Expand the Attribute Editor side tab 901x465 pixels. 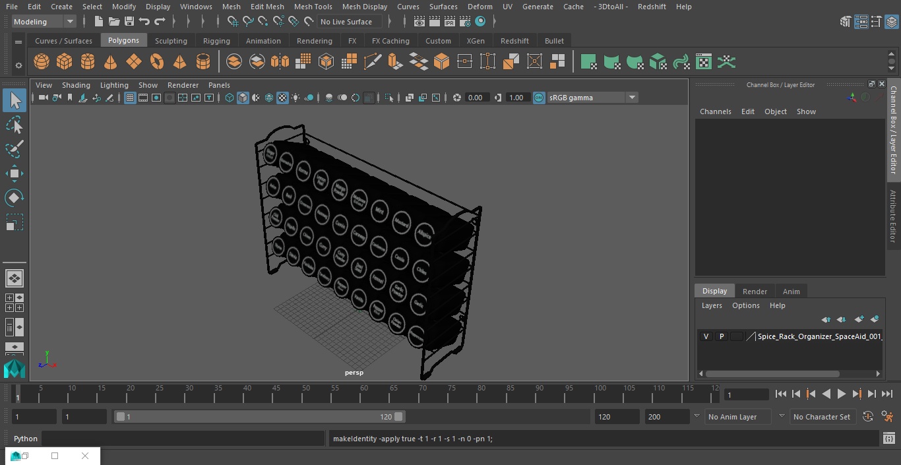(894, 216)
